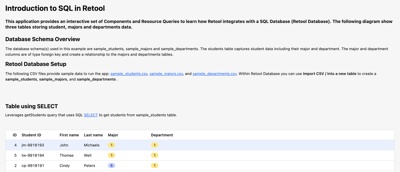
Task: Sort by the ID column header
Action: click(15, 135)
